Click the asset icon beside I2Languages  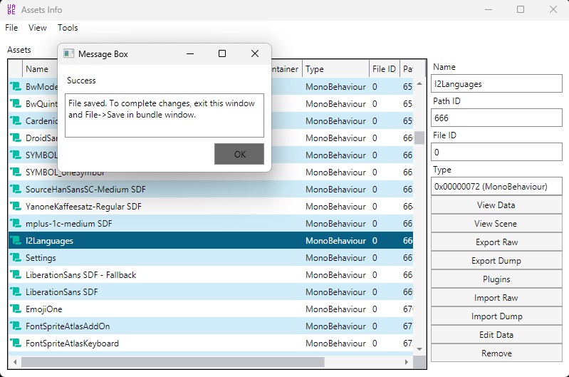pyautogui.click(x=16, y=240)
